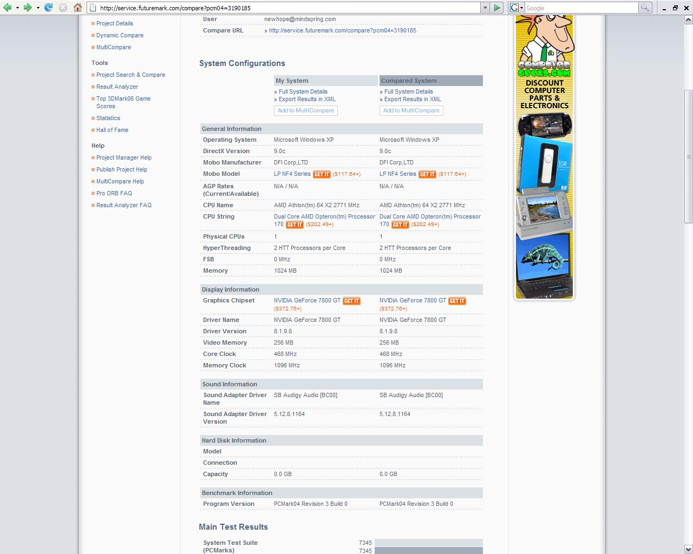Open the Dynamic Compare sidebar link
The height and width of the screenshot is (554, 693).
click(120, 35)
